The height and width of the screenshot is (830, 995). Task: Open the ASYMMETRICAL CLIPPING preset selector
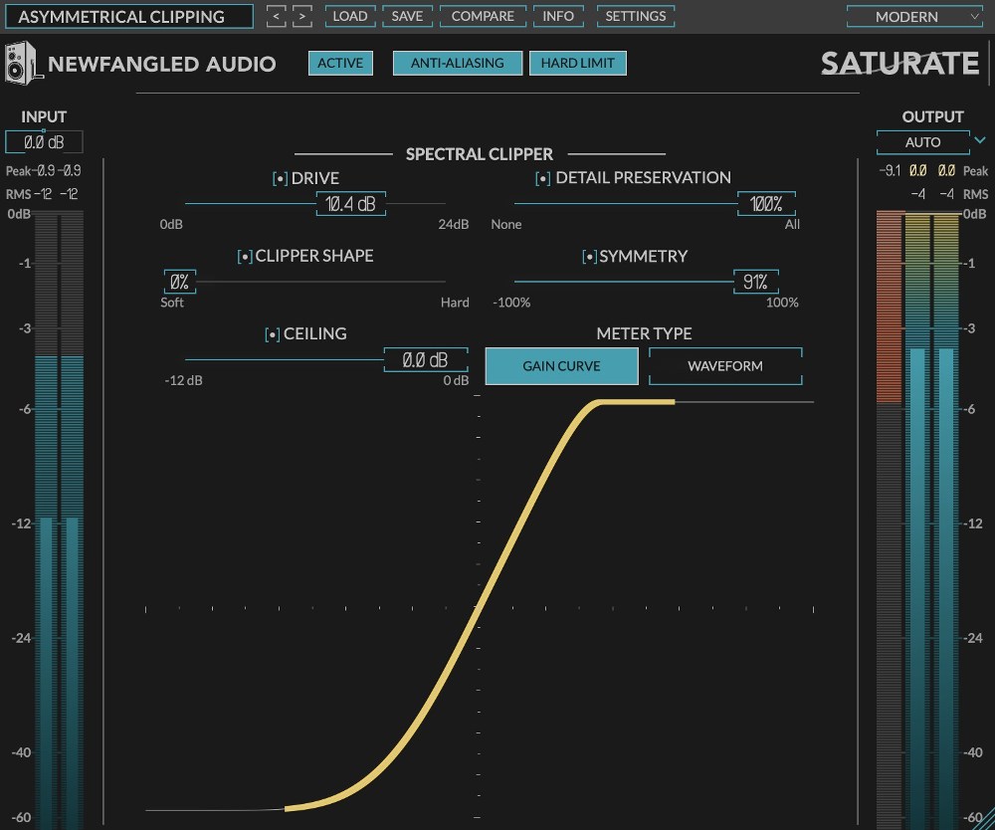129,16
